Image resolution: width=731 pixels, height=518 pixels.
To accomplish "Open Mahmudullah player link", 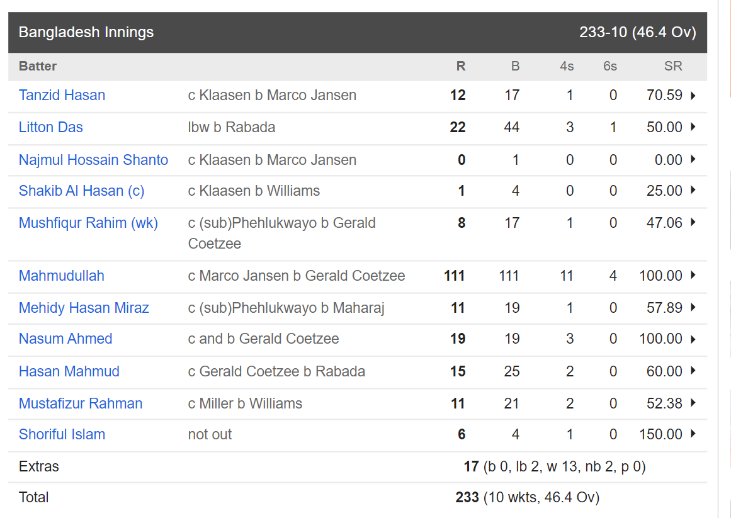I will [62, 276].
